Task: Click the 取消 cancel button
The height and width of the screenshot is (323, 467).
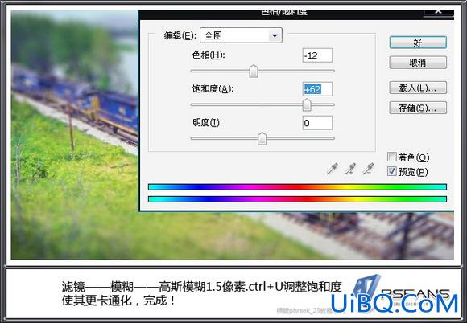Action: pos(418,63)
